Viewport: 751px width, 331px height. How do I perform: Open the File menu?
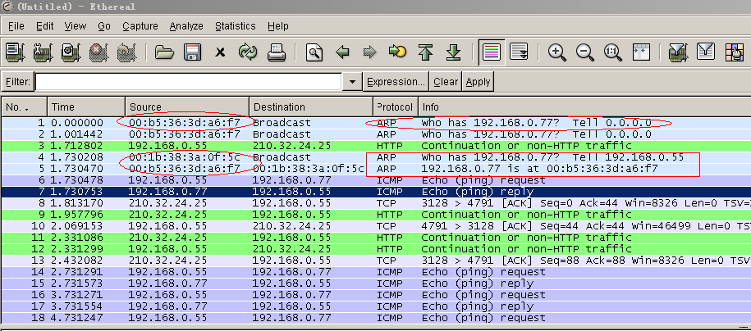click(x=16, y=26)
